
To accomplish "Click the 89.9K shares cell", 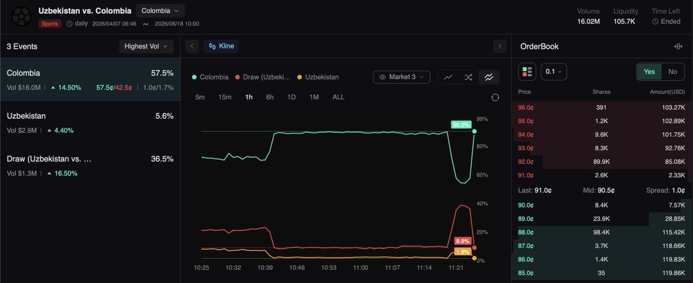I will 602,162.
